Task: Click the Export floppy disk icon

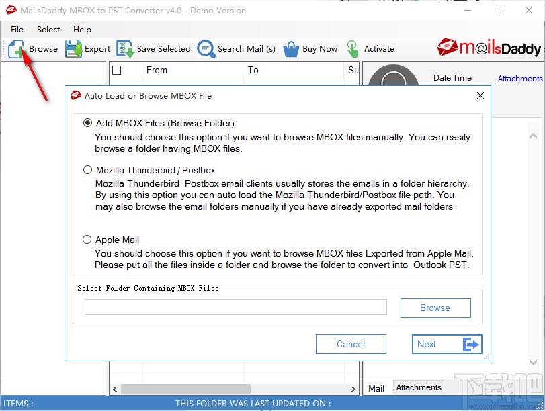Action: coord(73,48)
